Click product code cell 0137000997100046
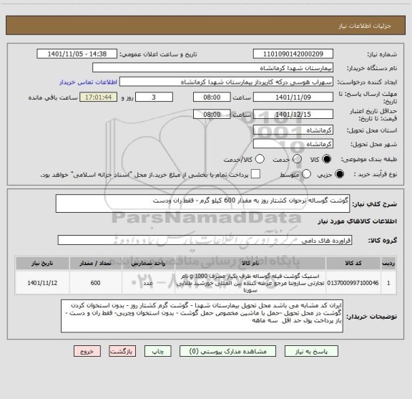412x399 pixels. coord(353,283)
